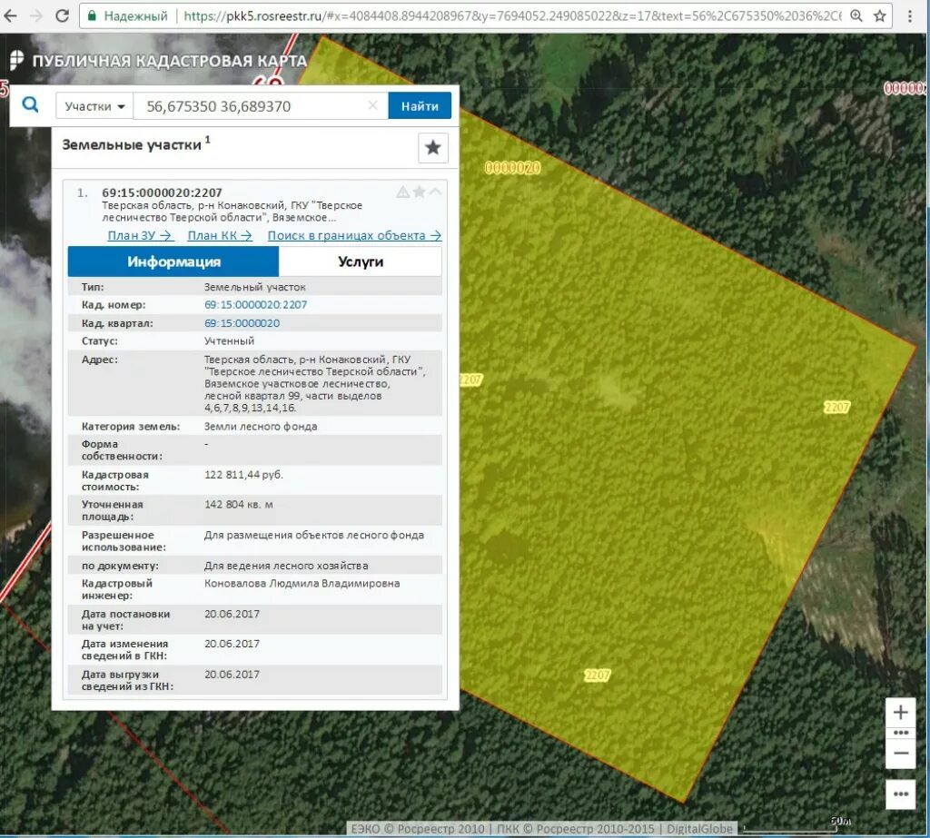The image size is (930, 838).
Task: Zoom in the map with plus button
Action: [900, 713]
